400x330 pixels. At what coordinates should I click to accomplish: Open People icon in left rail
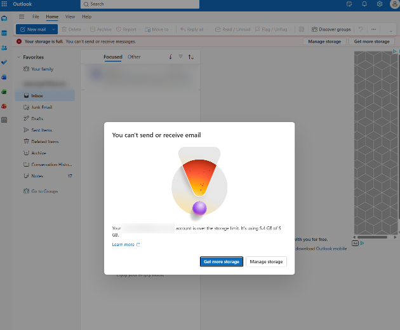[x=4, y=48]
